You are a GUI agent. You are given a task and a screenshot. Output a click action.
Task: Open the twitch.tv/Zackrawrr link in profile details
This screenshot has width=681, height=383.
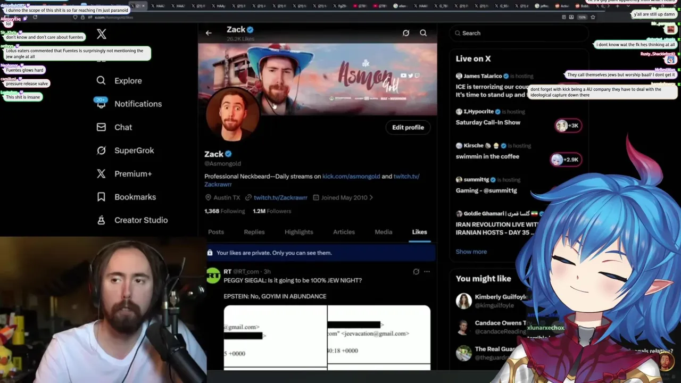[280, 197]
